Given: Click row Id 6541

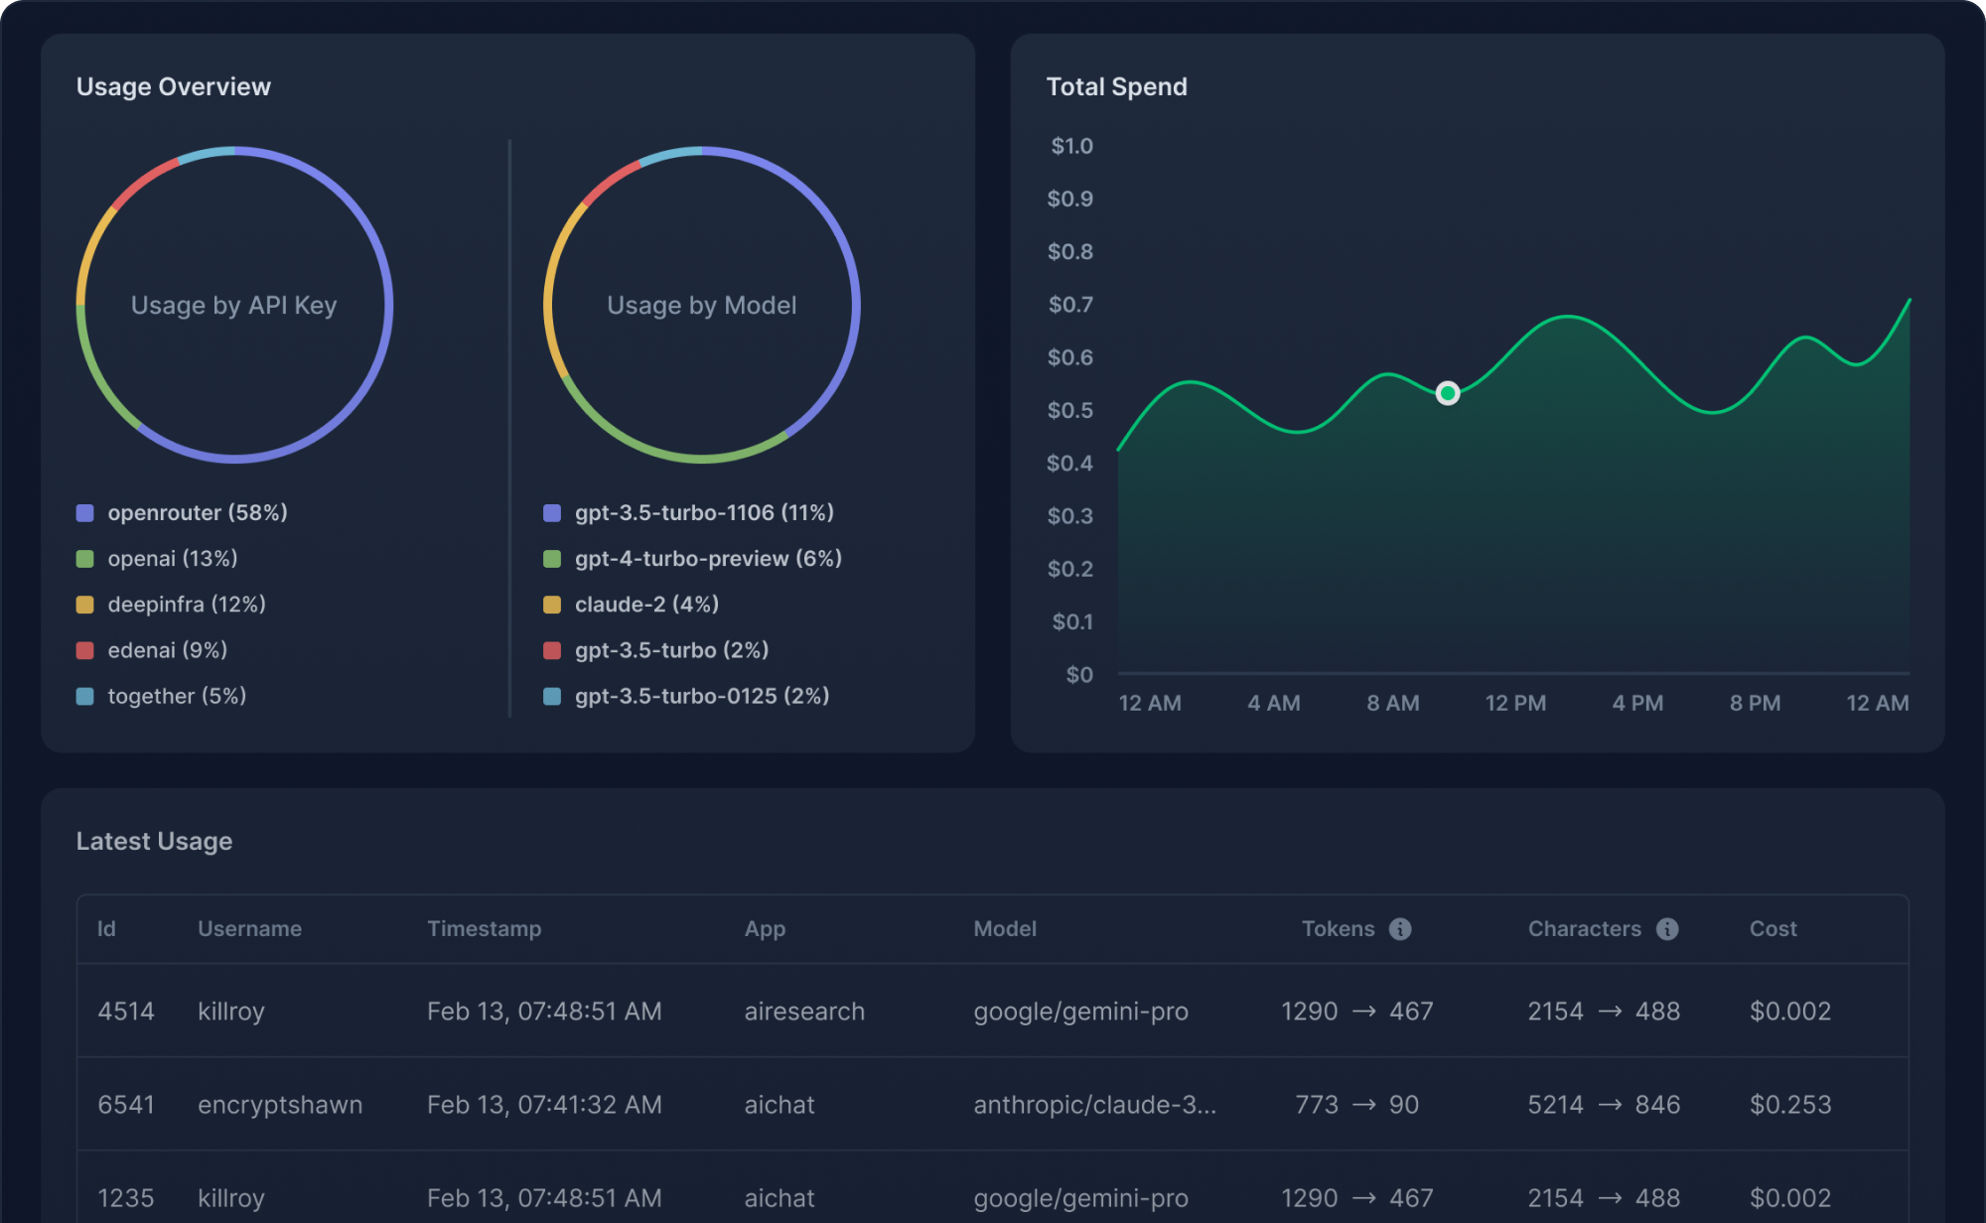Looking at the screenshot, I should [126, 1105].
